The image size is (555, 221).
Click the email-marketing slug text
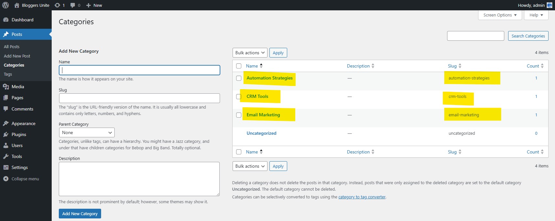coord(464,115)
